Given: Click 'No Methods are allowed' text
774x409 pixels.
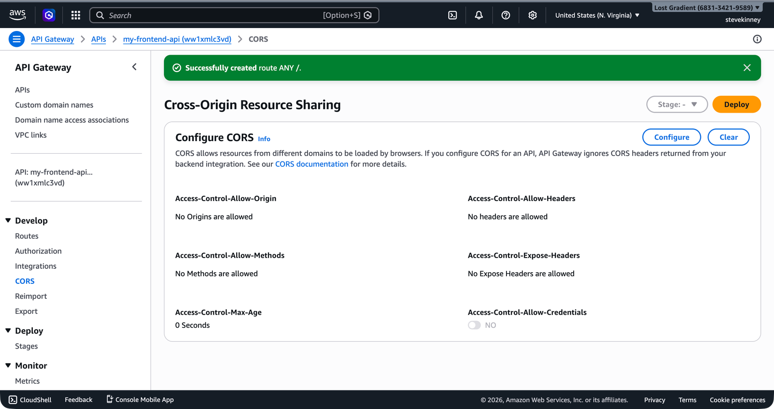Looking at the screenshot, I should point(216,274).
